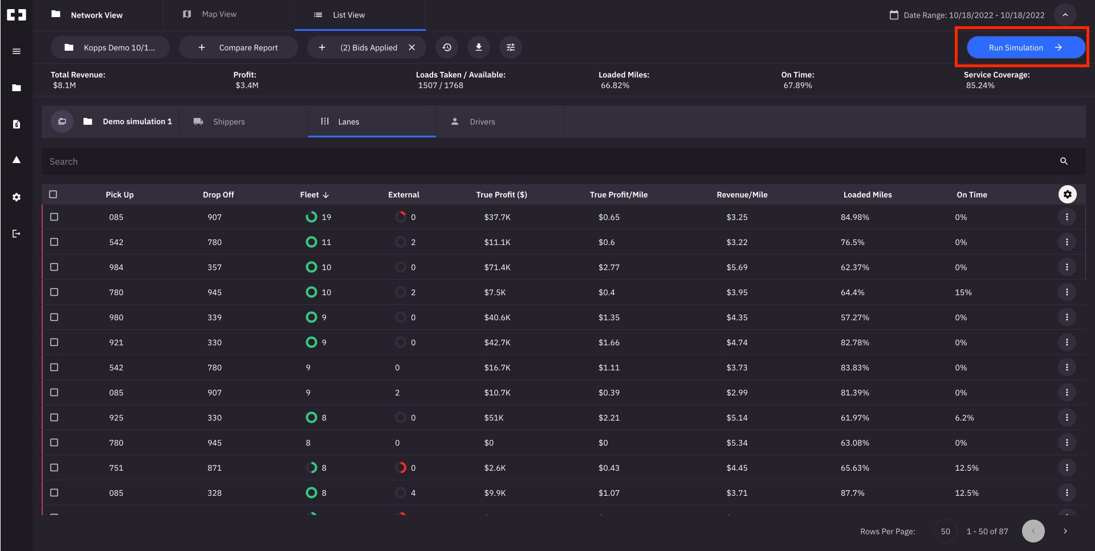Open the filter settings sliders icon

click(511, 47)
